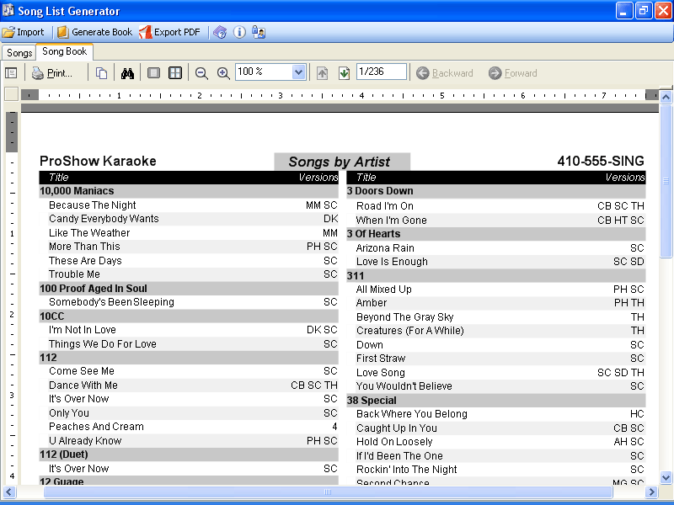Click the horizontal scrollbar right arrow
This screenshot has width=674, height=505.
tap(651, 492)
